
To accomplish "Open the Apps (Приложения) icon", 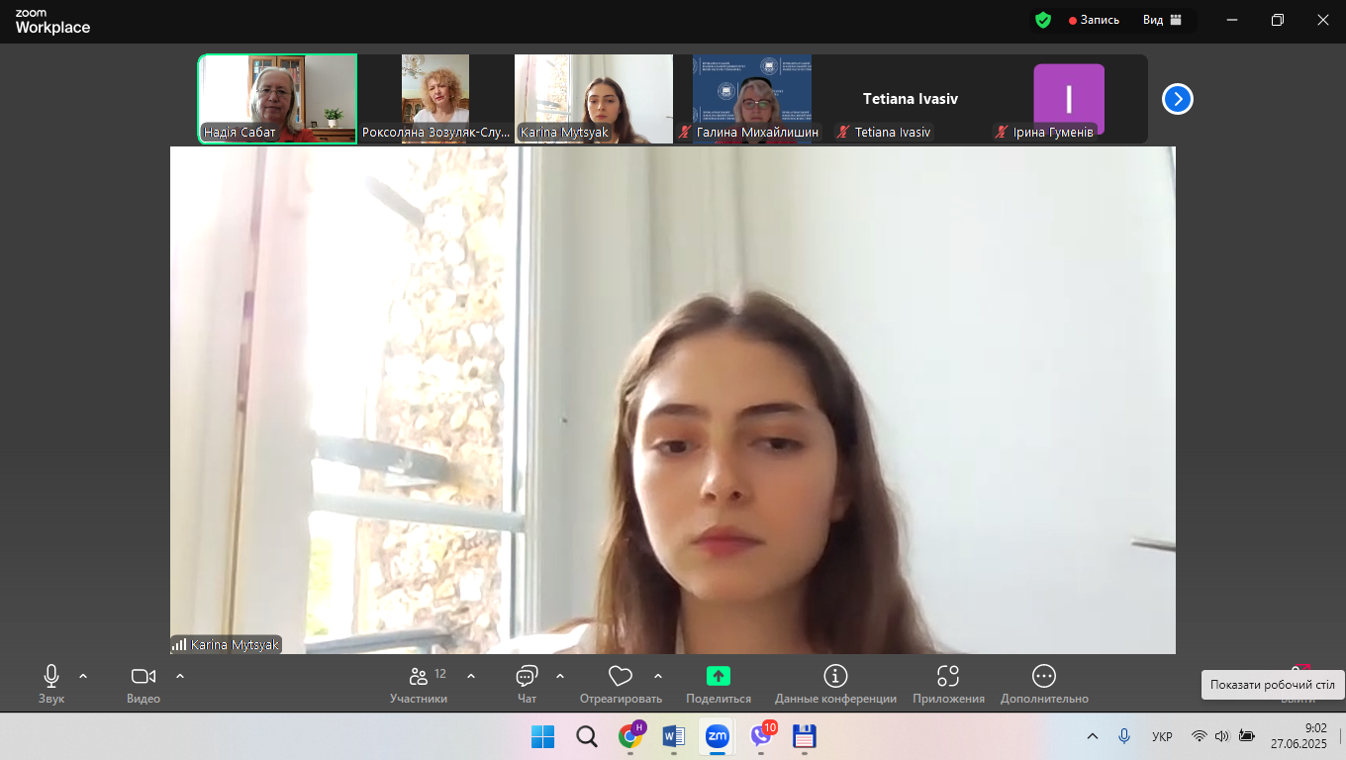I will [x=948, y=683].
